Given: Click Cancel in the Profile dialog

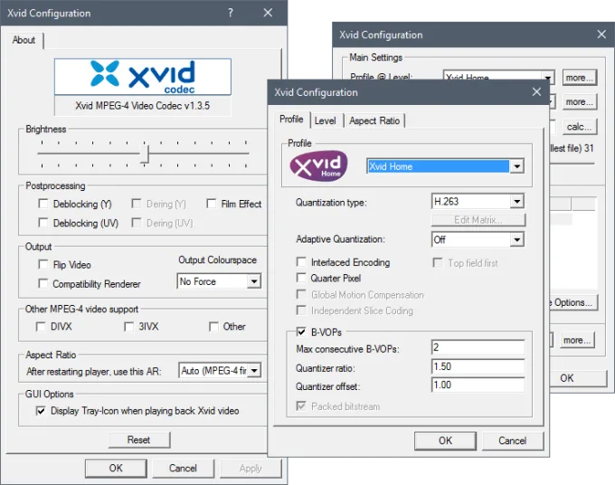Looking at the screenshot, I should [512, 441].
